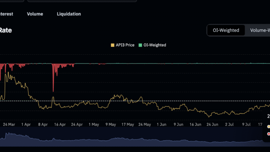Click the 24 Apr axis label

(77, 124)
